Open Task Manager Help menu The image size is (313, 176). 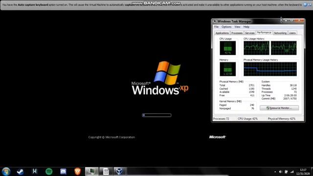[246, 27]
